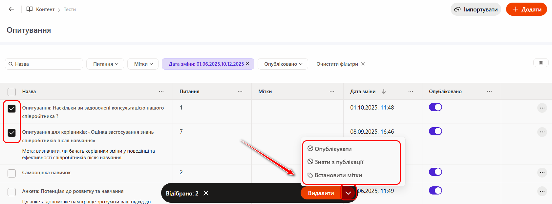Open row actions for first survey
The image size is (552, 204).
click(x=542, y=108)
